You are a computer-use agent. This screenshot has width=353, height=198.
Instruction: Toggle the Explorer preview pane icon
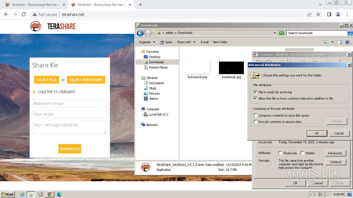tap(340, 42)
